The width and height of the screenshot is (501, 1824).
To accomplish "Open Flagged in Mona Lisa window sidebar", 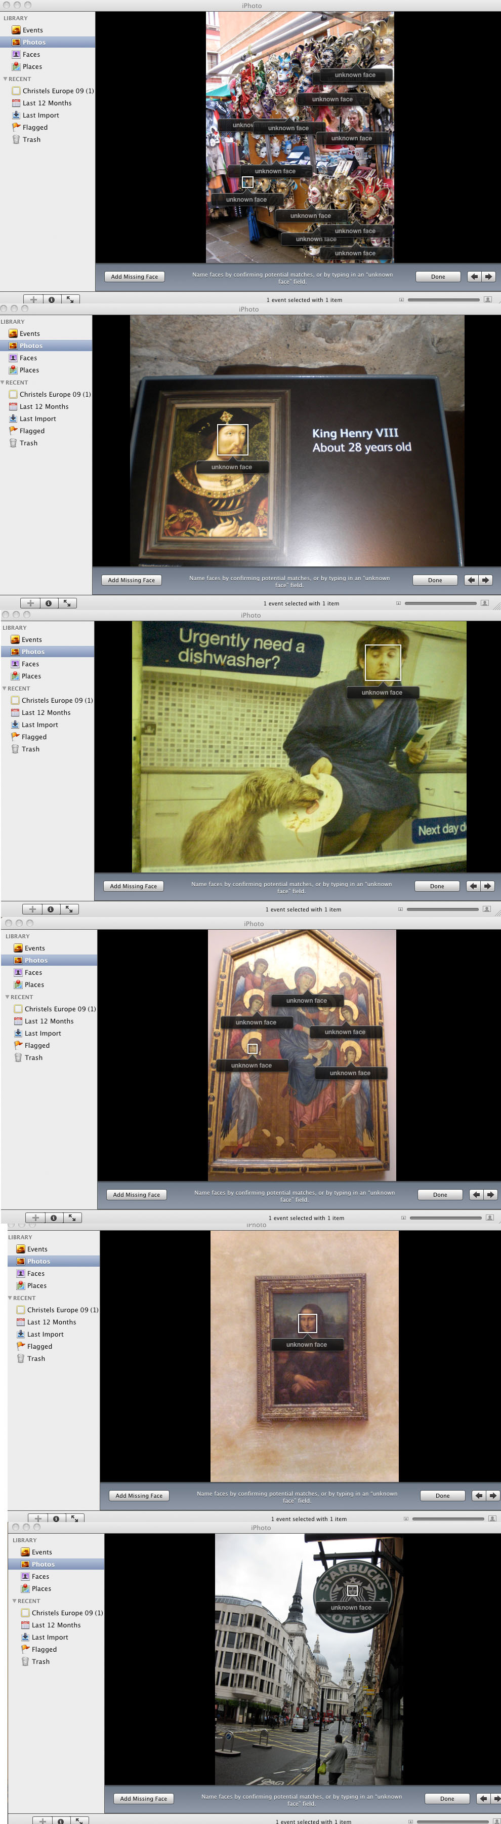I will click(39, 1347).
